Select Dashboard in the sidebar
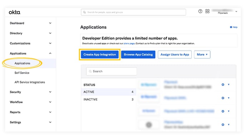Screen dimensions: 246x139 (17, 23)
